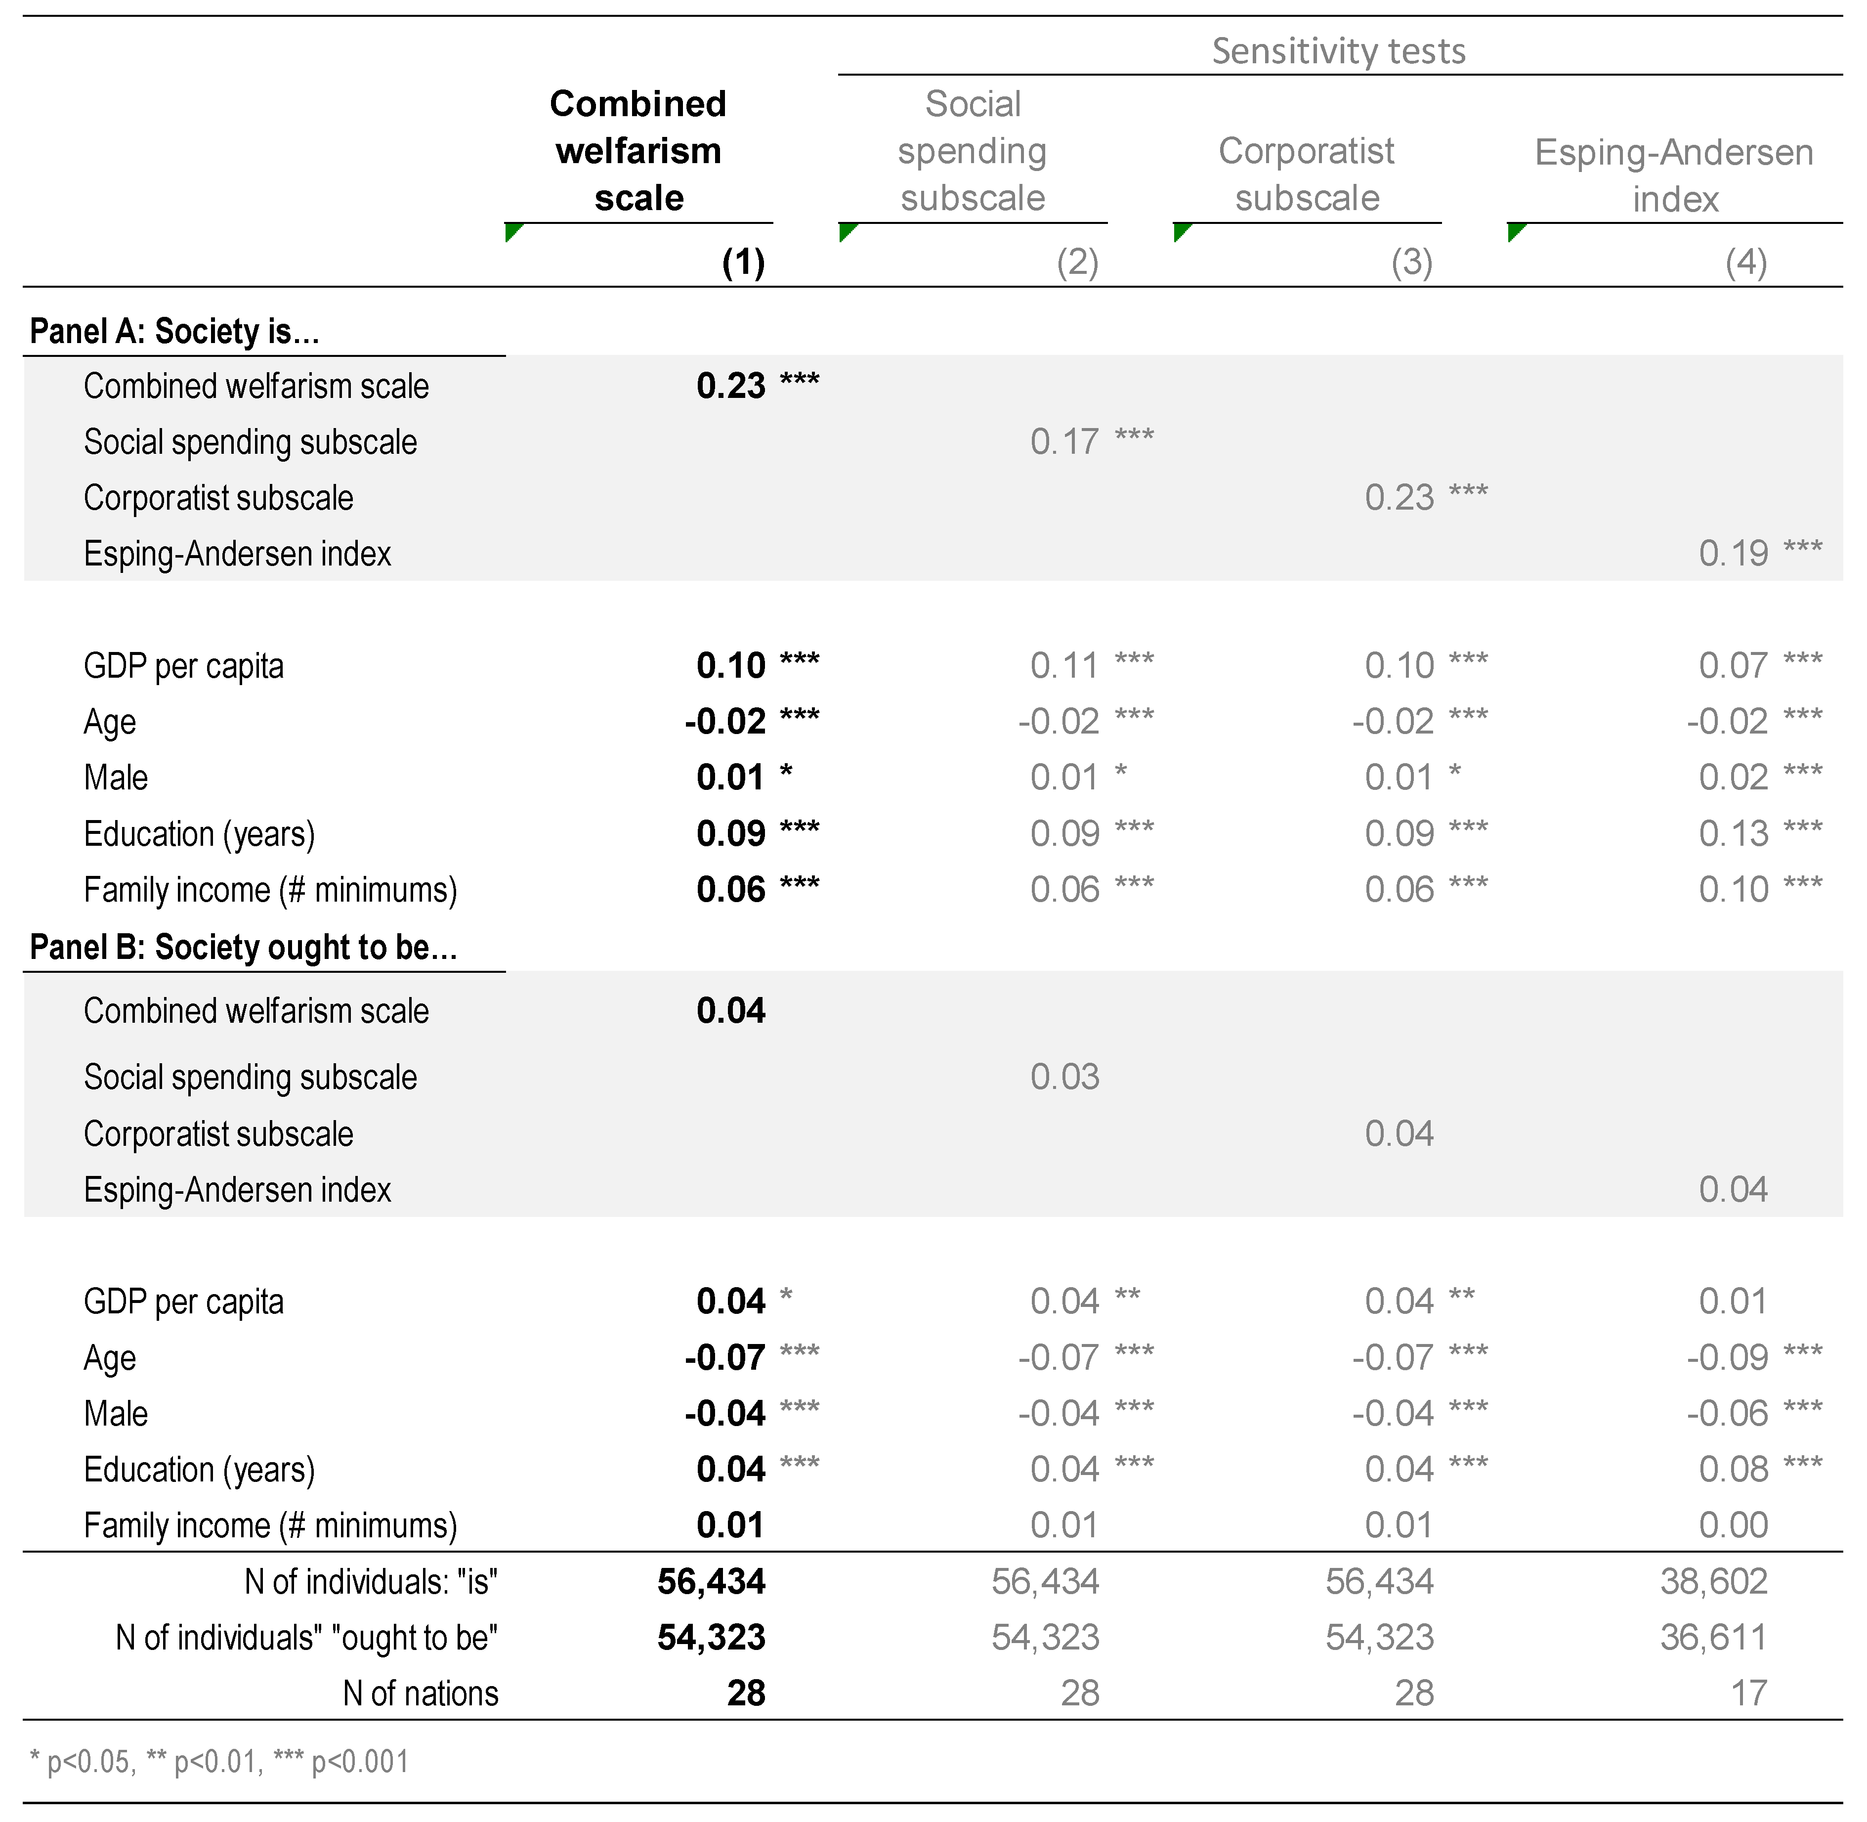1867x1822 pixels.
Task: Select the column (4) number label
Action: pos(1745,262)
